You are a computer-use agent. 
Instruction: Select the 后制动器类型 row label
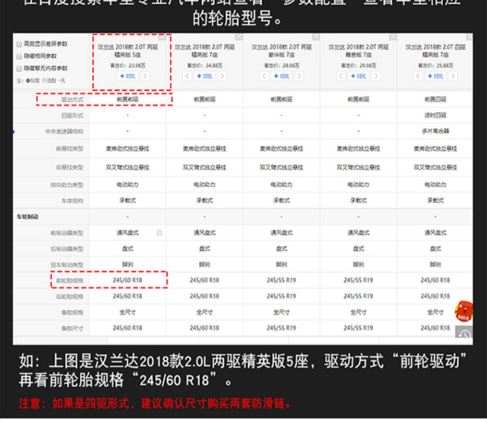coord(67,249)
